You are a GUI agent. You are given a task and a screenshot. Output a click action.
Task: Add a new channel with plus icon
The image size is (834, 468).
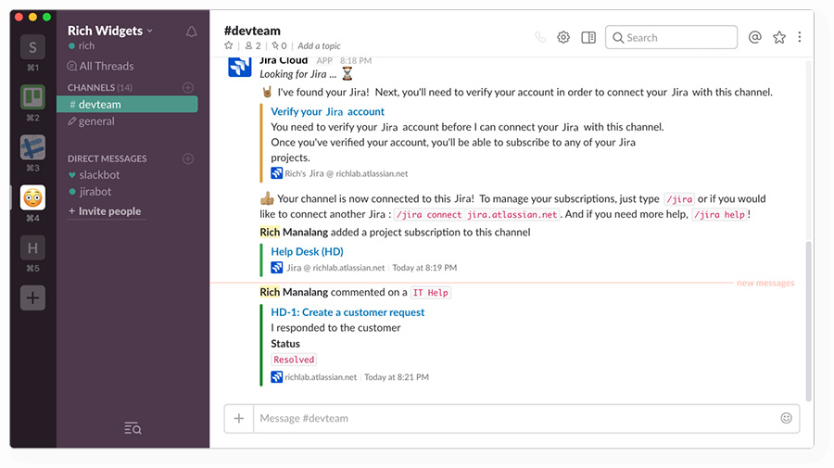point(188,87)
